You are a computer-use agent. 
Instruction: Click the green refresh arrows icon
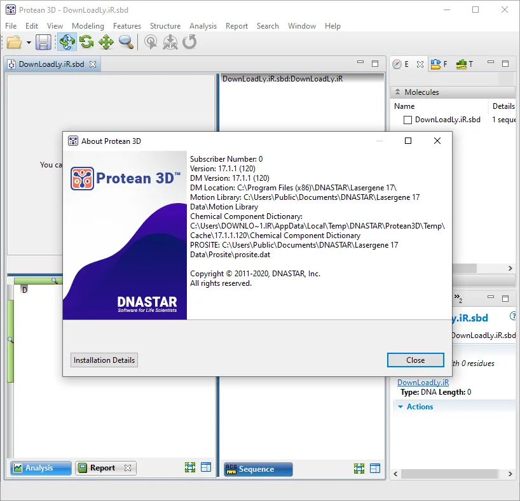coord(86,42)
